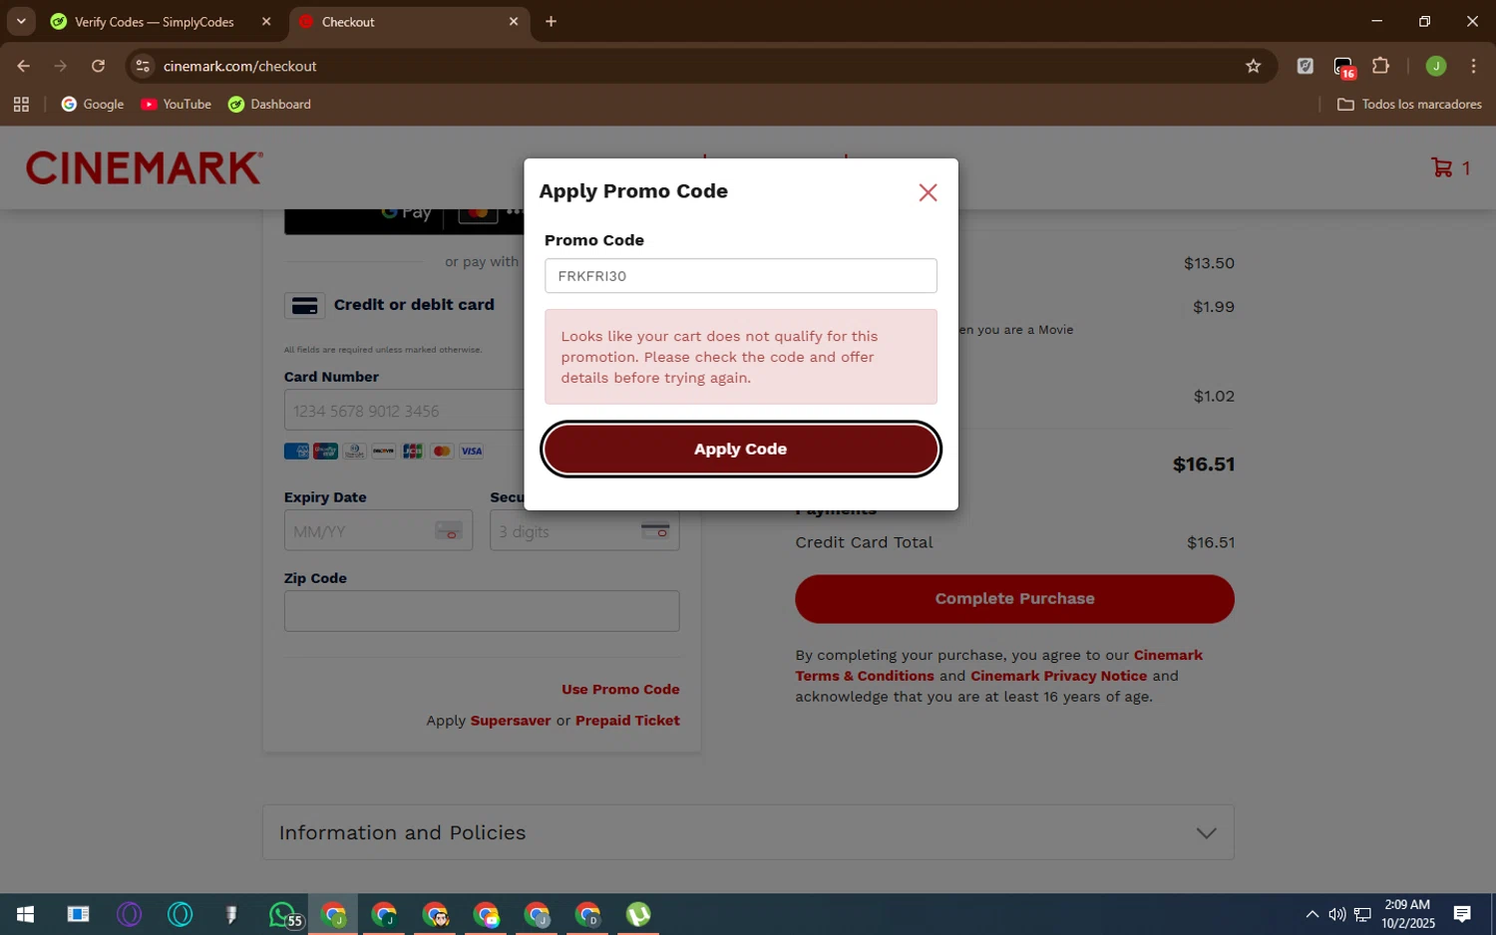Open the Windows Start menu
The width and height of the screenshot is (1496, 935).
point(25,914)
